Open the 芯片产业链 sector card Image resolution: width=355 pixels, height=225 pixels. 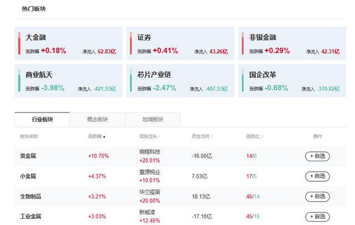coord(180,80)
